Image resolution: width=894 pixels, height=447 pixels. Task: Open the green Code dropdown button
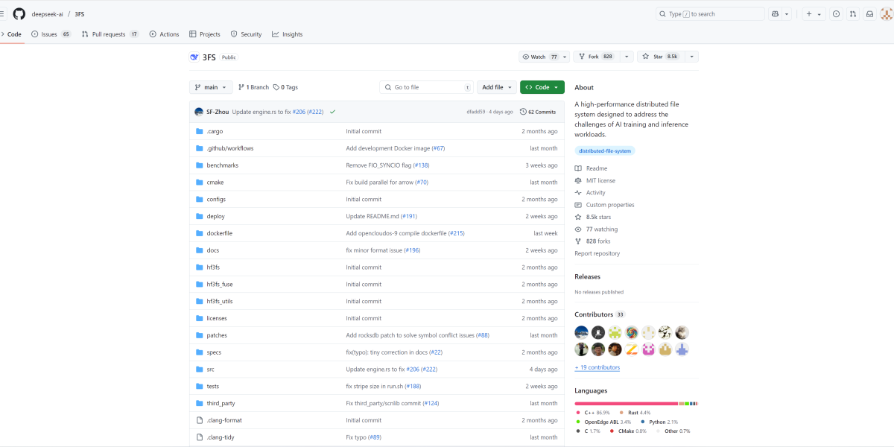click(x=542, y=87)
